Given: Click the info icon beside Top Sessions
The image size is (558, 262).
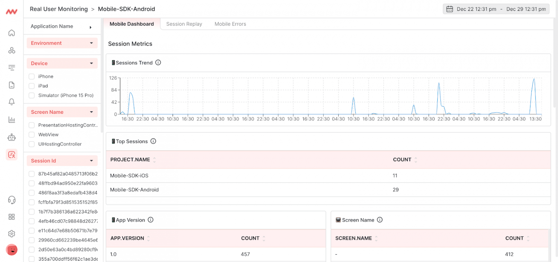Looking at the screenshot, I should pyautogui.click(x=153, y=141).
